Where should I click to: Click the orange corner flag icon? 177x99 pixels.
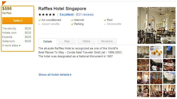point(4,3)
